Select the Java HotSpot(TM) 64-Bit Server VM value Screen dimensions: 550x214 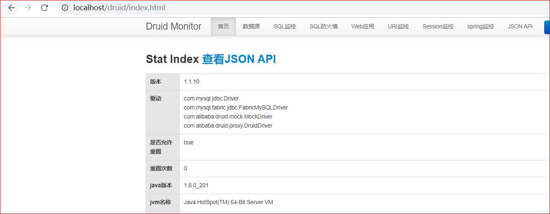[x=229, y=202]
